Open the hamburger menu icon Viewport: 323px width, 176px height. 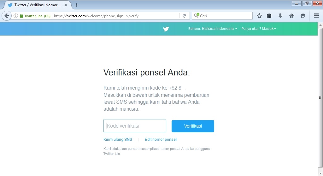click(316, 16)
